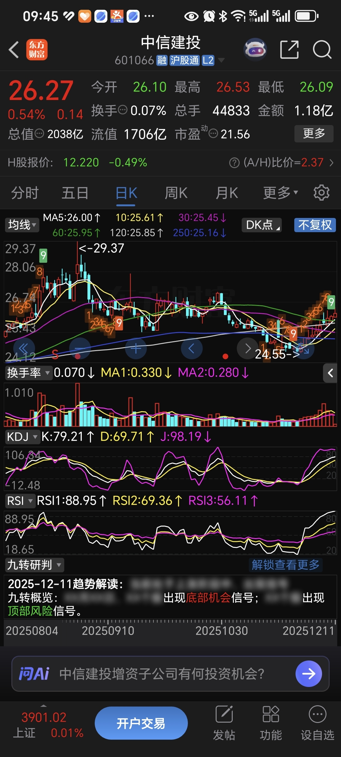341x757 pixels.
Task: Tap the 上证 index 3901.02 ticker
Action: [x=47, y=725]
